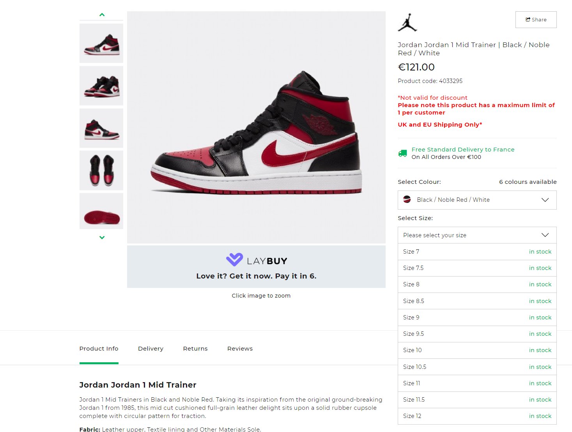
Task: Click the green delivery truck icon
Action: click(402, 153)
